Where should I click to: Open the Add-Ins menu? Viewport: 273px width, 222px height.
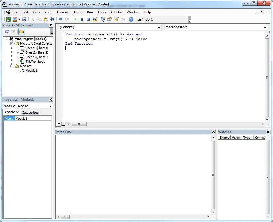point(116,12)
